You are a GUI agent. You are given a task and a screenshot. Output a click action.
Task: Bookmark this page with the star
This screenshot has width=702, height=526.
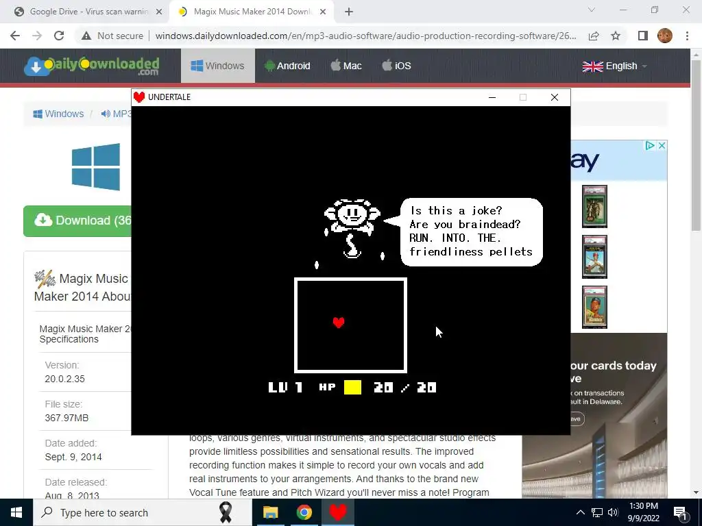(x=616, y=36)
